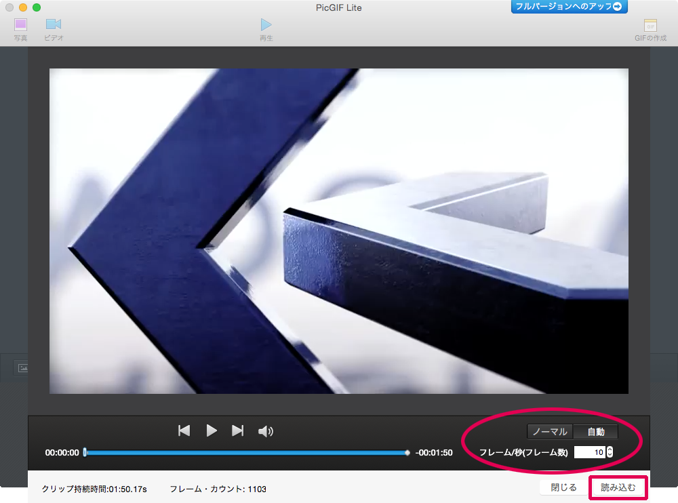Start video playback with the play triangle
Image resolution: width=678 pixels, height=503 pixels.
point(212,430)
